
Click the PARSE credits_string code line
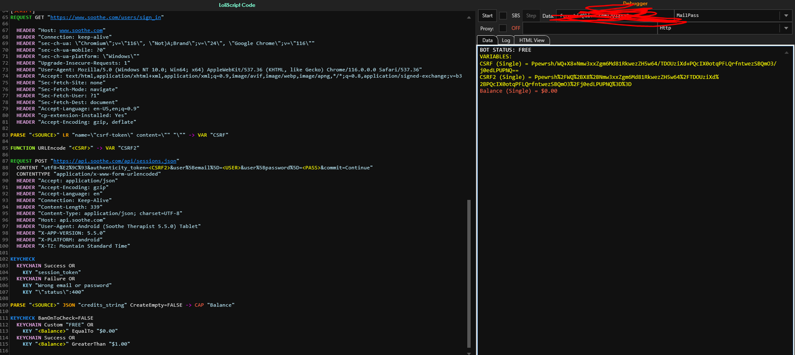click(x=122, y=305)
